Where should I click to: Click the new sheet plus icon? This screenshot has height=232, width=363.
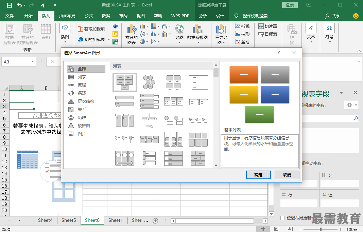pyautogui.click(x=155, y=221)
